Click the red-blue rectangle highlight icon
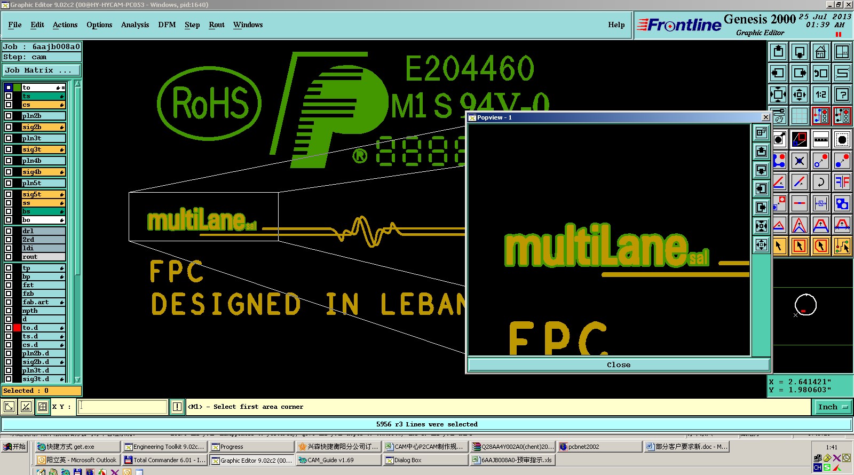 (800, 139)
